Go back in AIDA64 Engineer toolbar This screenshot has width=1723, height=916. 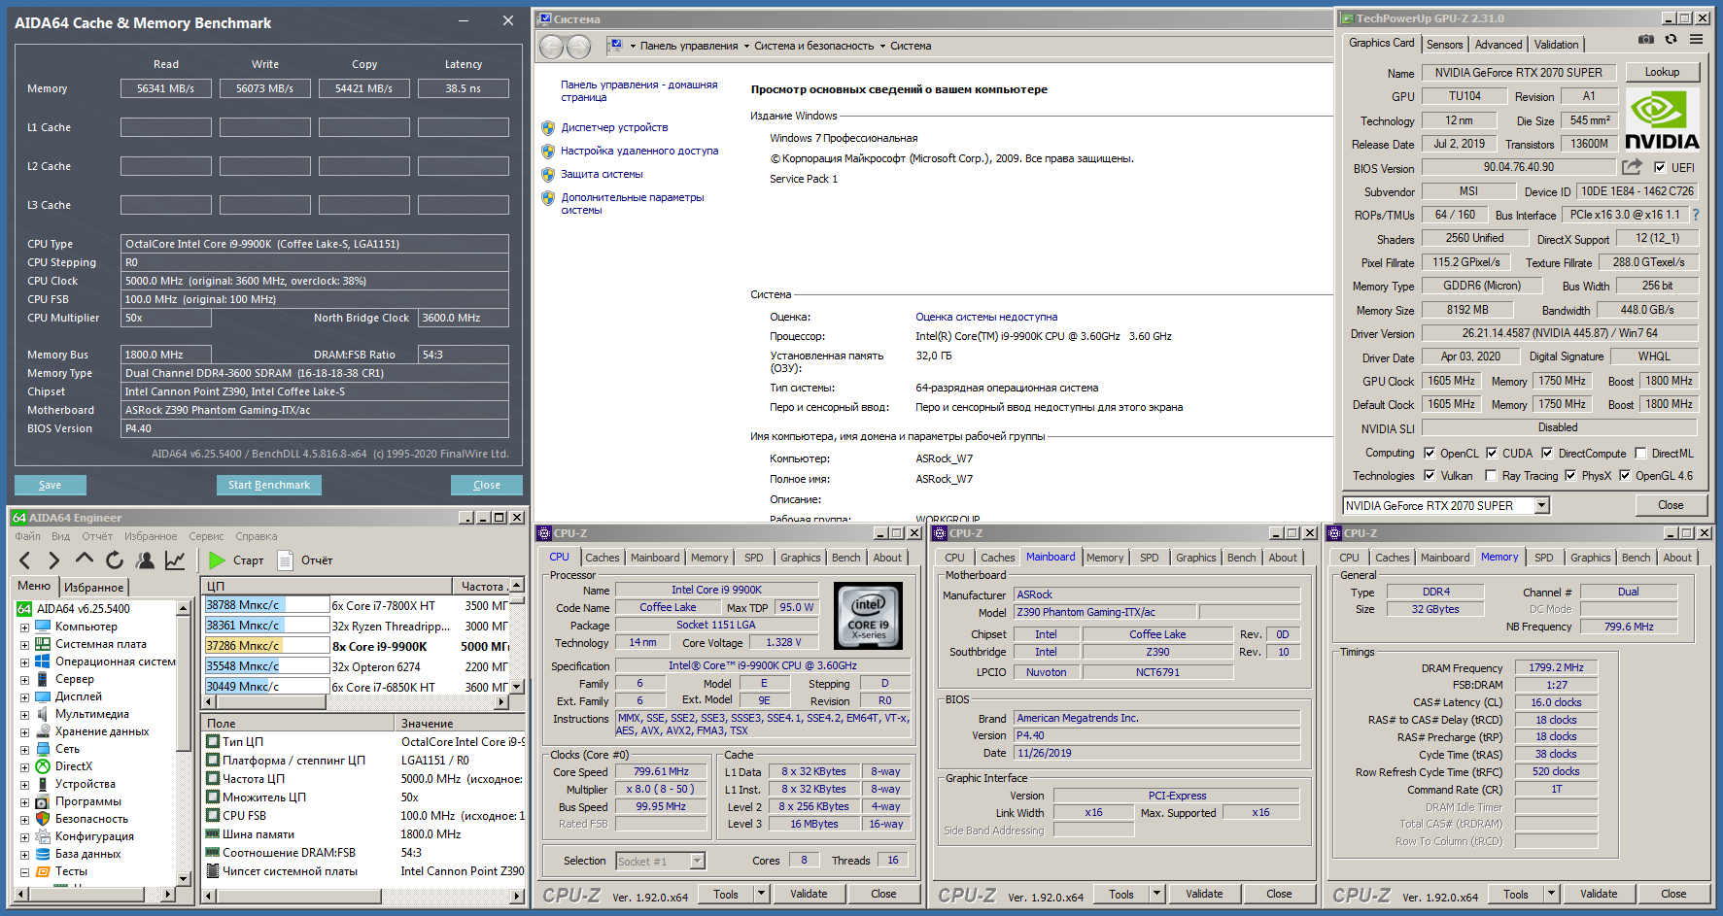click(25, 560)
